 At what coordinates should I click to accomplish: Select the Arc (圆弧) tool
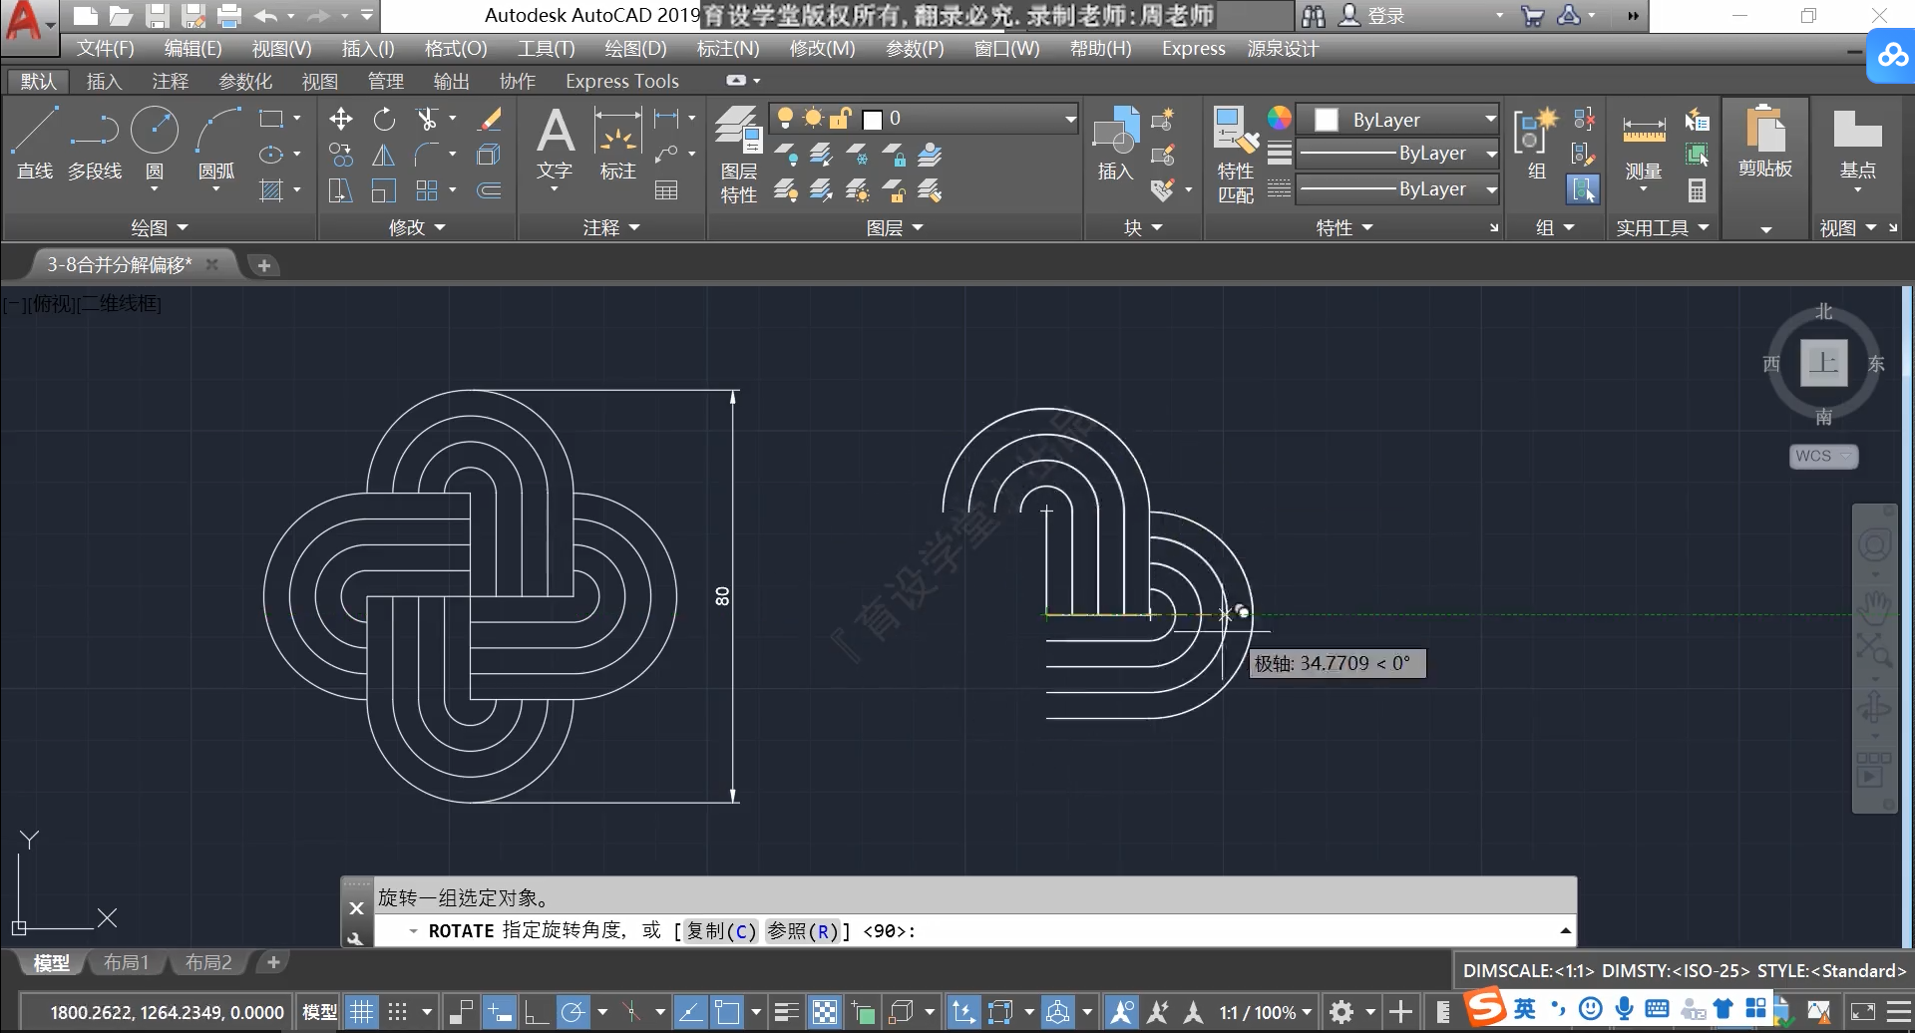click(217, 143)
